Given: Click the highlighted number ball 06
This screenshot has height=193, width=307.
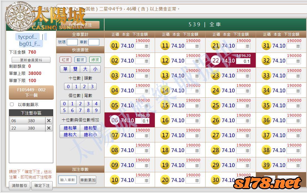Looking at the screenshot, I should point(115,120).
